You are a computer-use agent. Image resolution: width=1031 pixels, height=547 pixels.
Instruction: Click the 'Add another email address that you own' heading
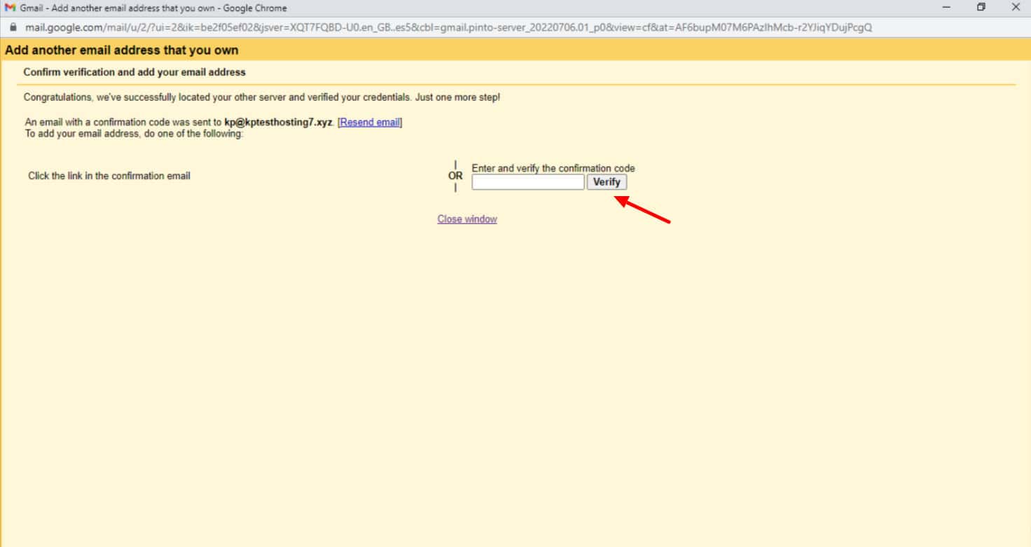[122, 50]
